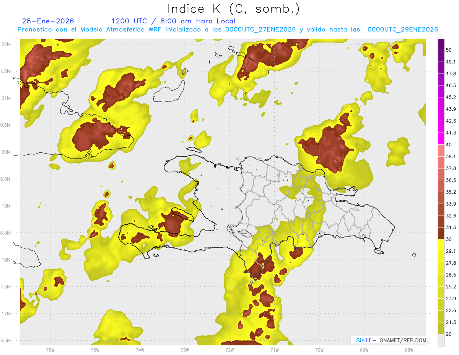Click the "71W" longitude label

point(274,350)
